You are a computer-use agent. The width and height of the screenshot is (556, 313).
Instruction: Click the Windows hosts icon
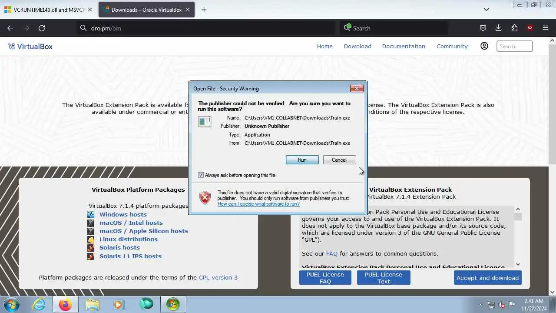[91, 214]
